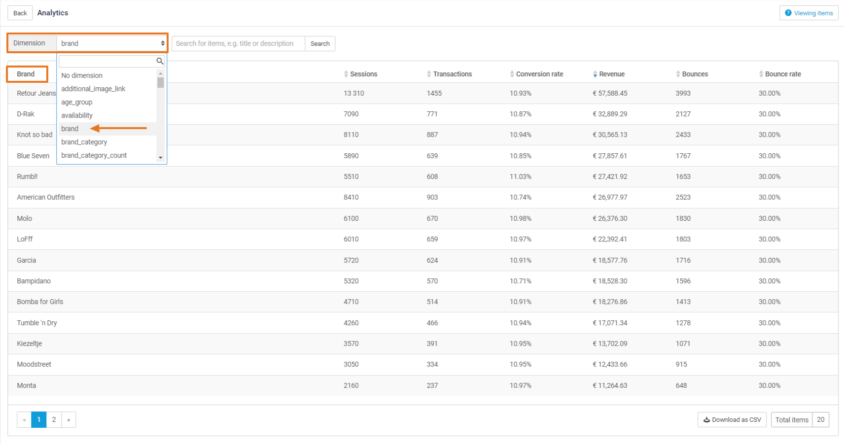Click sessions value 13 310
844x444 pixels.
click(354, 93)
